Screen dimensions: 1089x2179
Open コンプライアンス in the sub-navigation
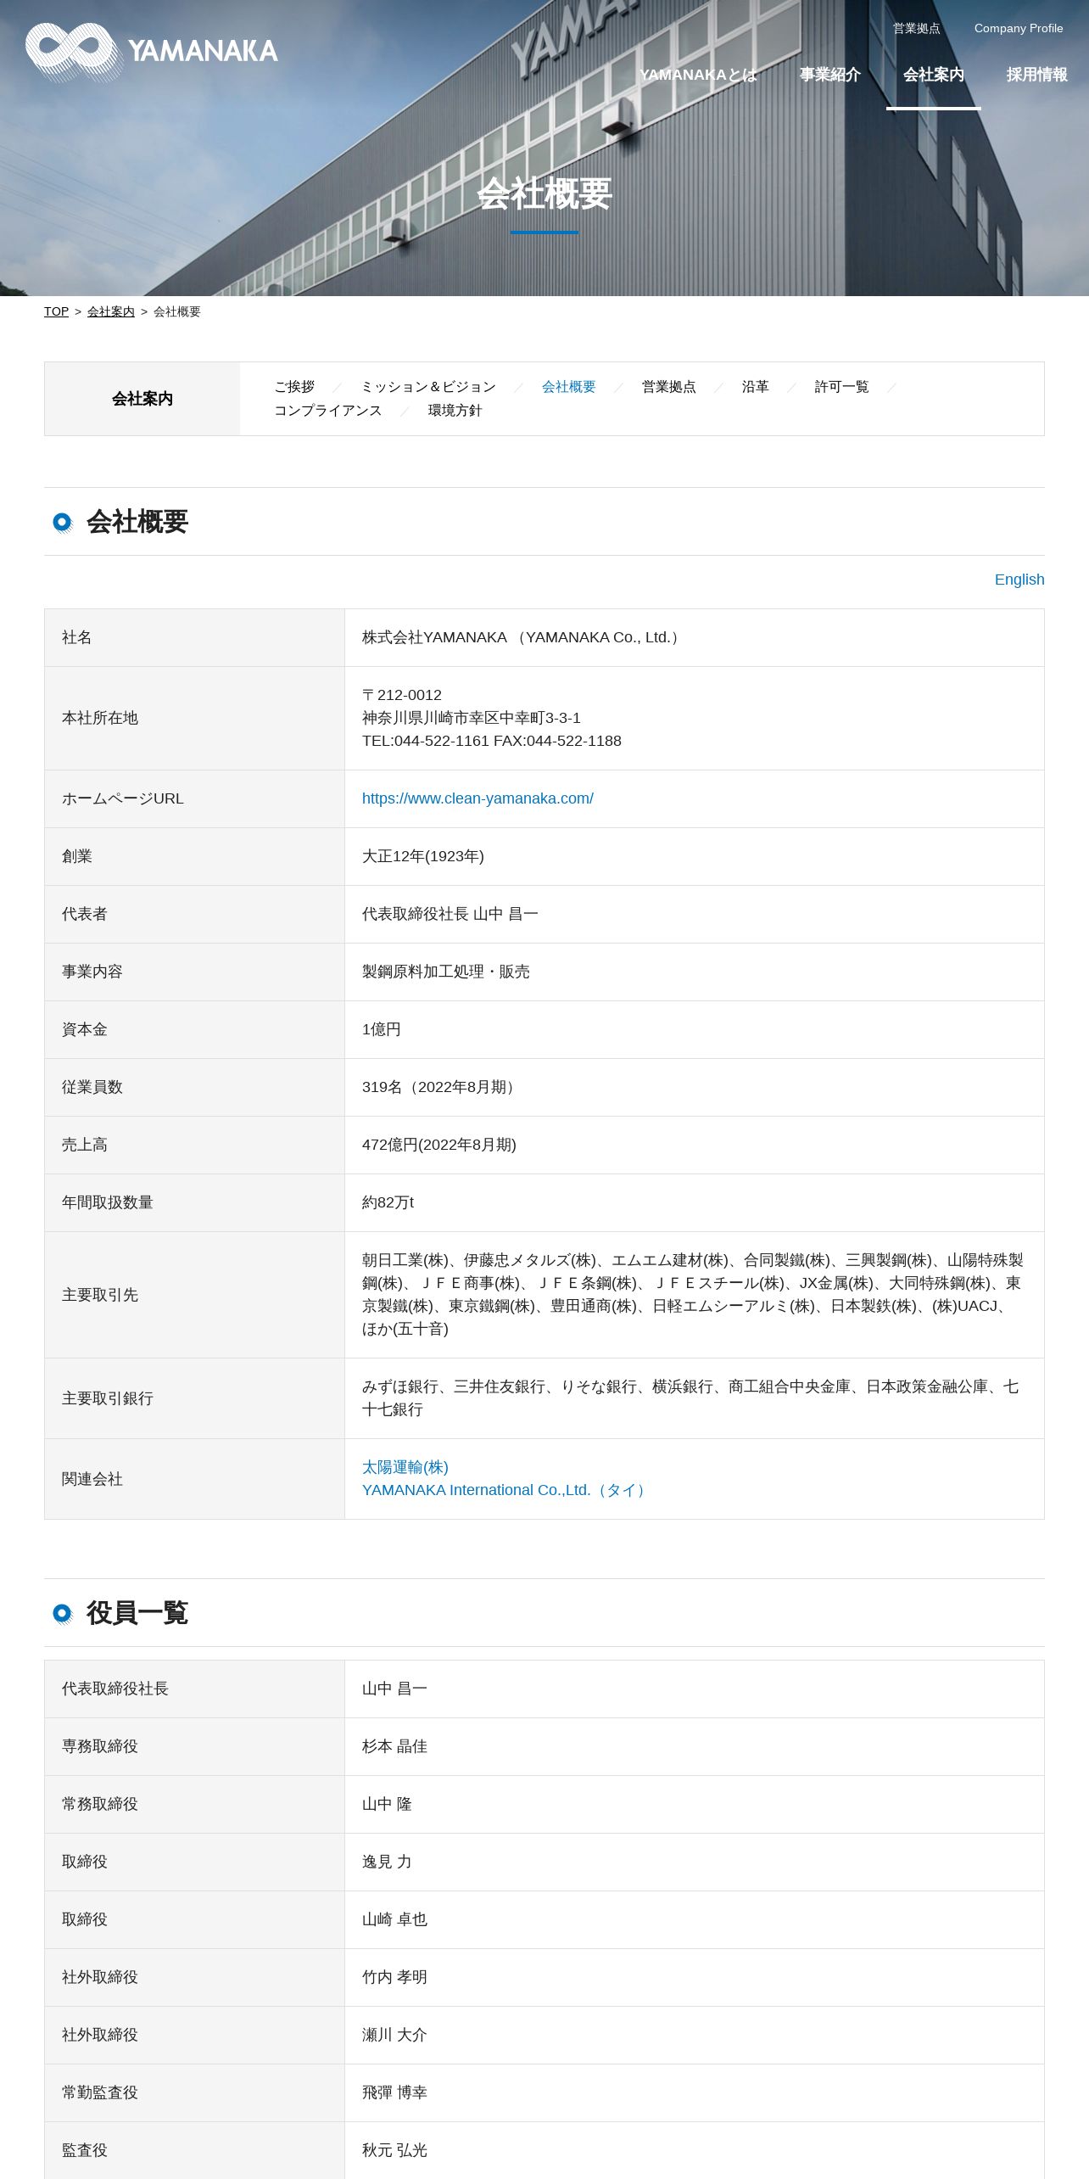pyautogui.click(x=327, y=411)
